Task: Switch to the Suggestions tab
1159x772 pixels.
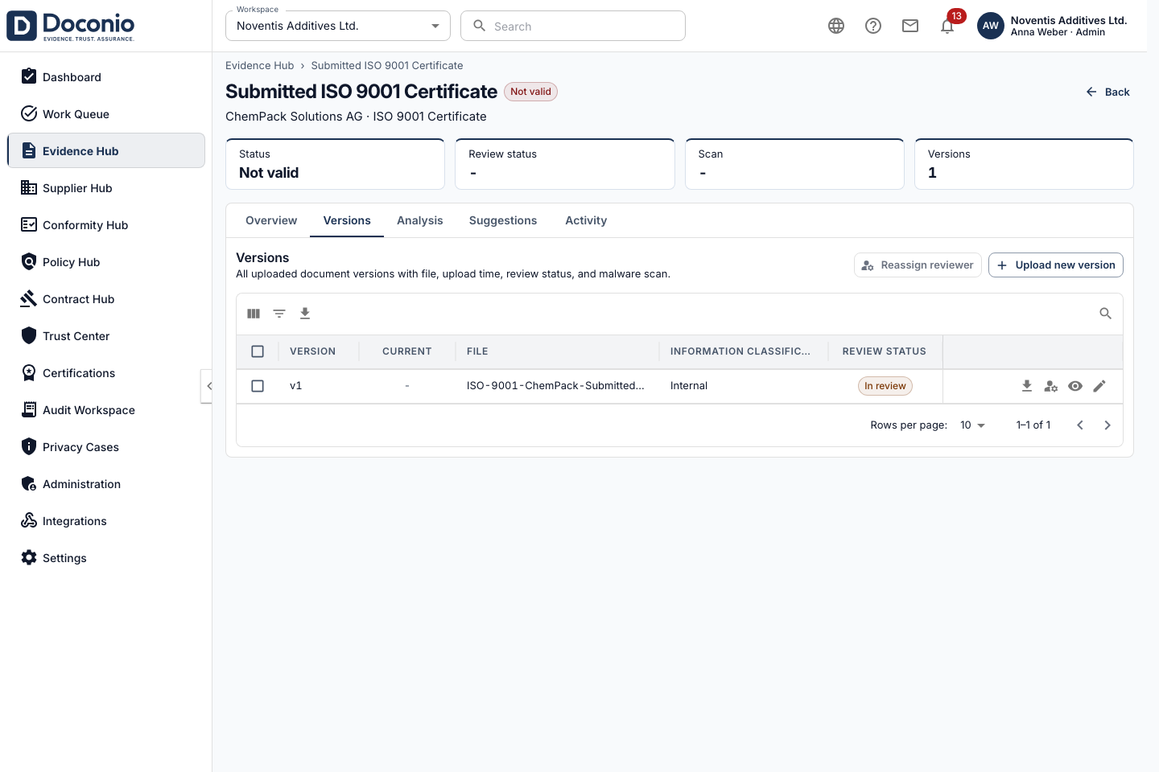Action: point(503,221)
